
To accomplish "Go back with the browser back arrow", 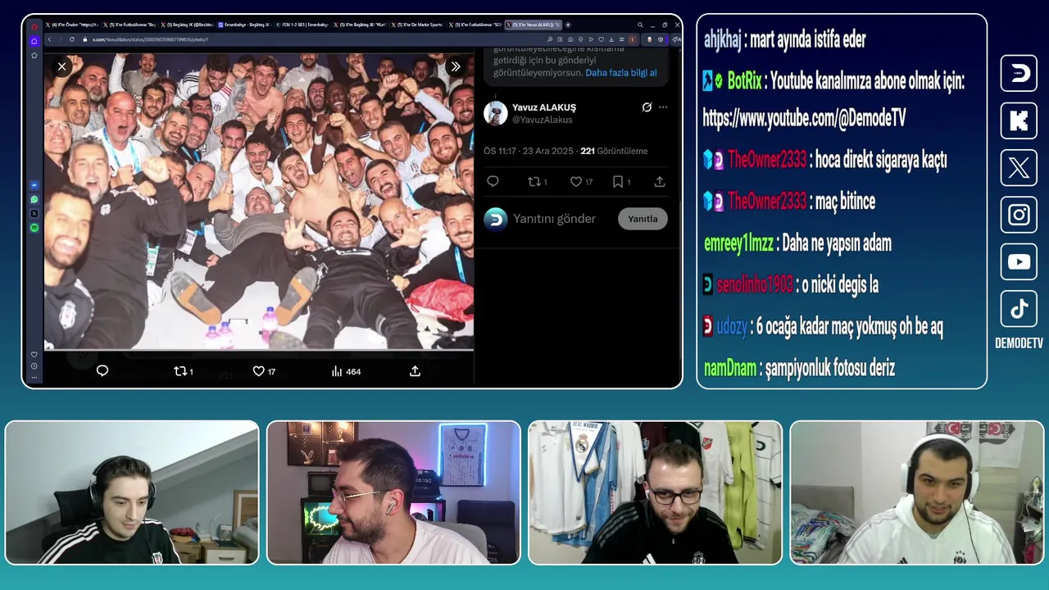I will coord(49,39).
